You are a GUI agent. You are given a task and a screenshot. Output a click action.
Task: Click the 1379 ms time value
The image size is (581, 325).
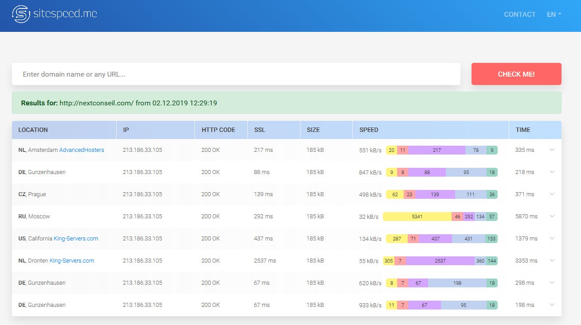point(526,239)
